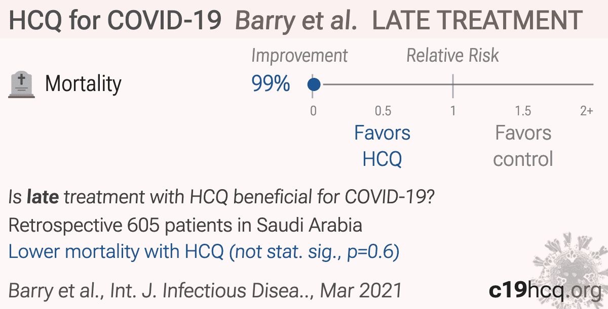This screenshot has width=608, height=309.
Task: Click the 'LATE TREATMENT' header text
Action: coord(477,20)
